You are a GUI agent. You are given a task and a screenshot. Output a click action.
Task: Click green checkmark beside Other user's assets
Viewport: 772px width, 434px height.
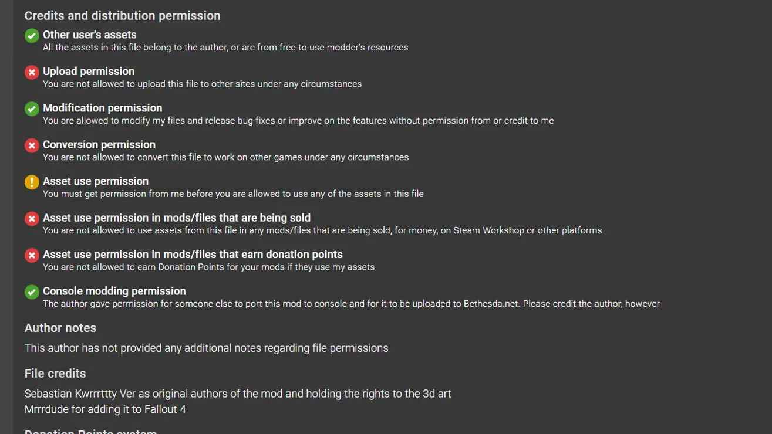pos(32,36)
